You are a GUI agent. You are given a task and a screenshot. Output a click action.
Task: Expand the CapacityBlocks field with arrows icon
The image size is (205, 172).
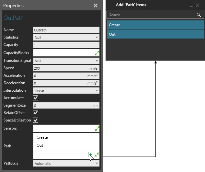coord(97,53)
